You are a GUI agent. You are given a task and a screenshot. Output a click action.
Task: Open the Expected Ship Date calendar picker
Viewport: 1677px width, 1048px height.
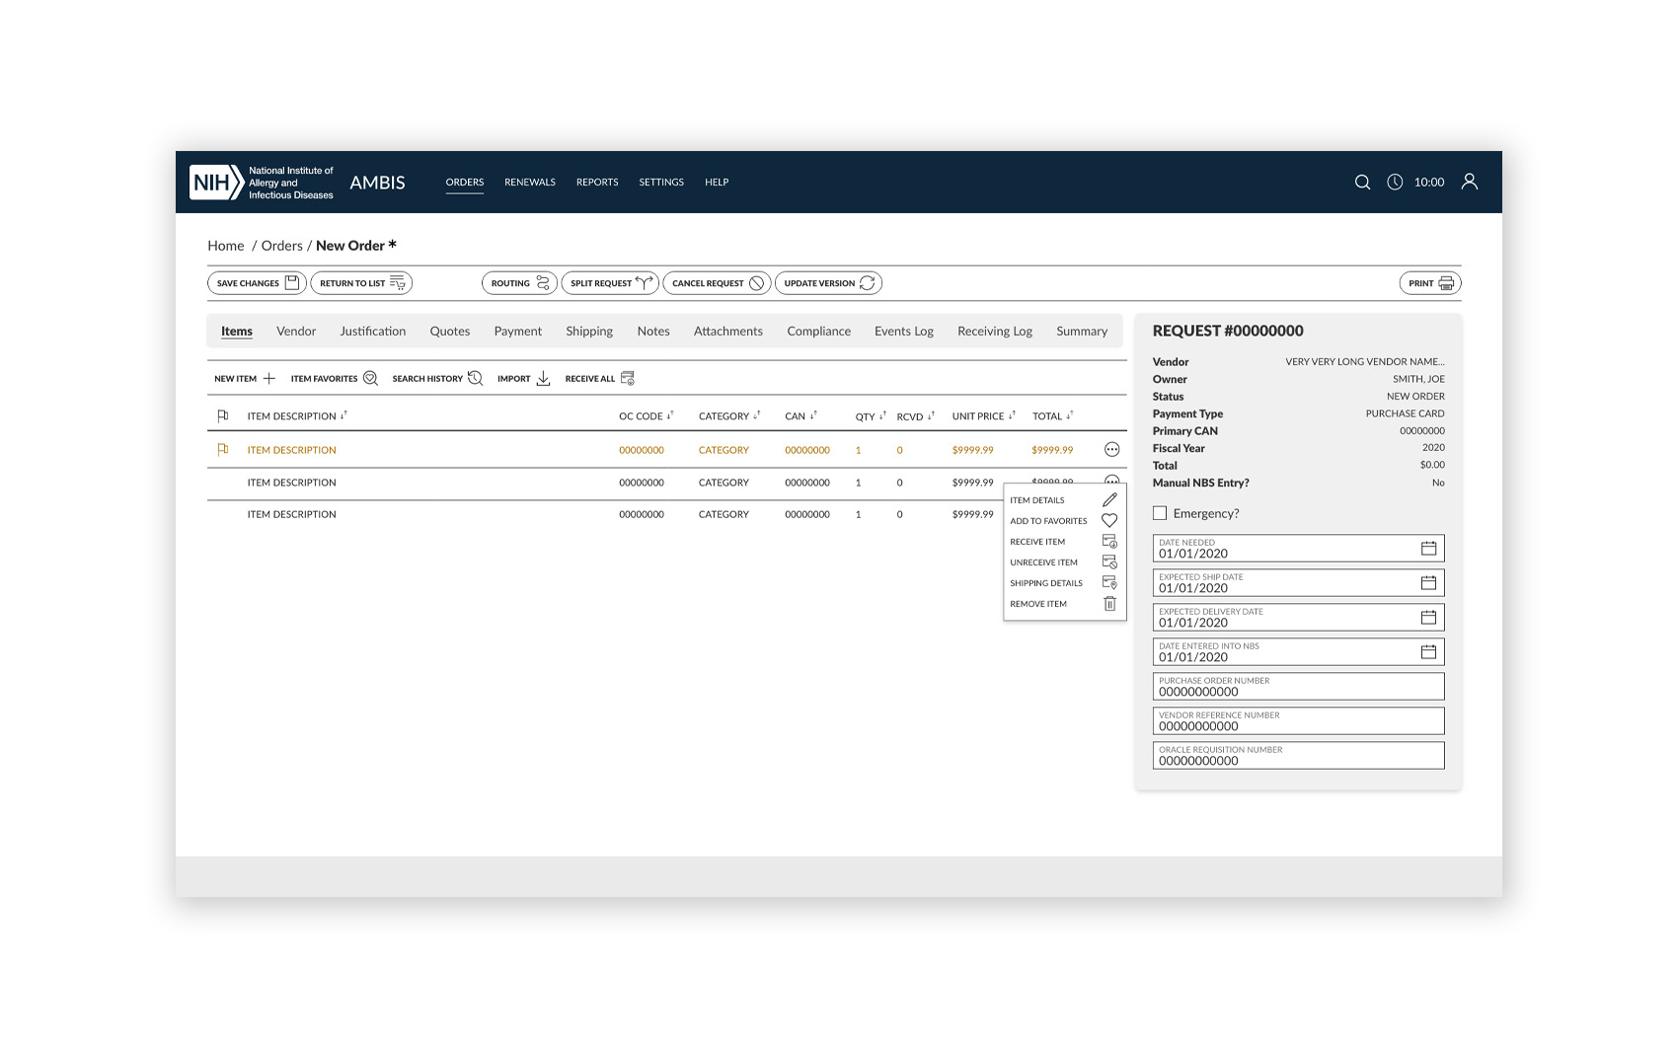(x=1427, y=583)
